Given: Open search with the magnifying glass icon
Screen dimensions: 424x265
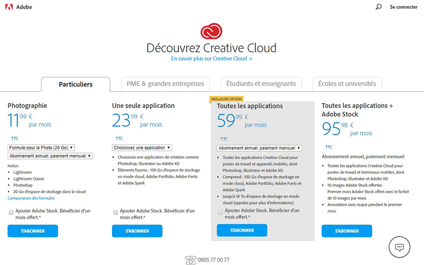Looking at the screenshot, I should coord(379,7).
